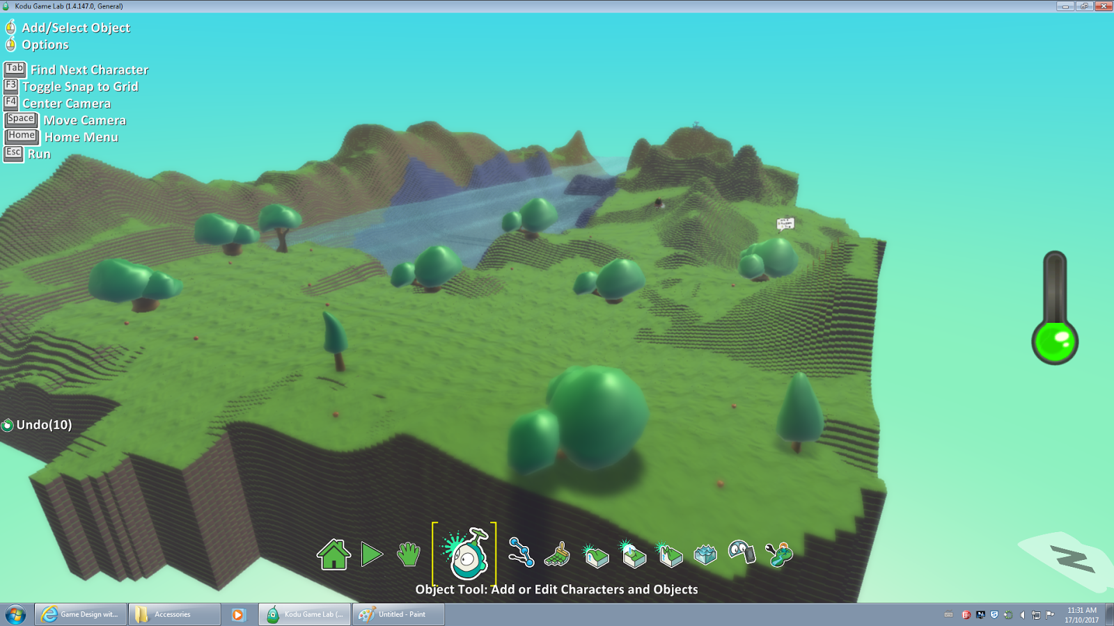Click the on-screen keyboard tray icon

[948, 615]
